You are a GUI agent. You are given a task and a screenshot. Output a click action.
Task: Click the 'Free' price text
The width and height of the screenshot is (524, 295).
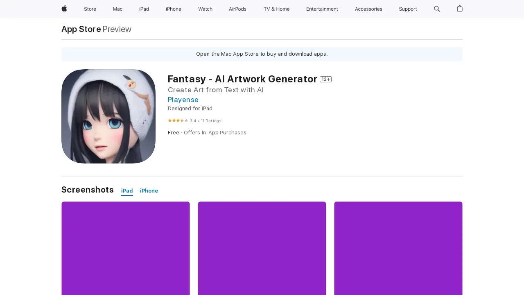point(174,133)
